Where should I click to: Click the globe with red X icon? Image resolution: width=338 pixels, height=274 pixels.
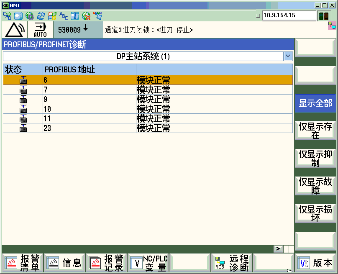tap(86, 16)
